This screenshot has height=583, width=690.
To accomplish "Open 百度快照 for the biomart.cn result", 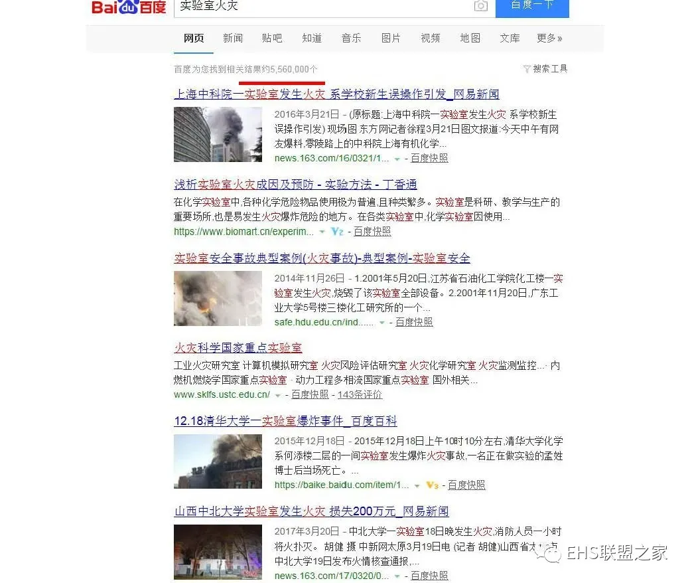I will coord(372,231).
